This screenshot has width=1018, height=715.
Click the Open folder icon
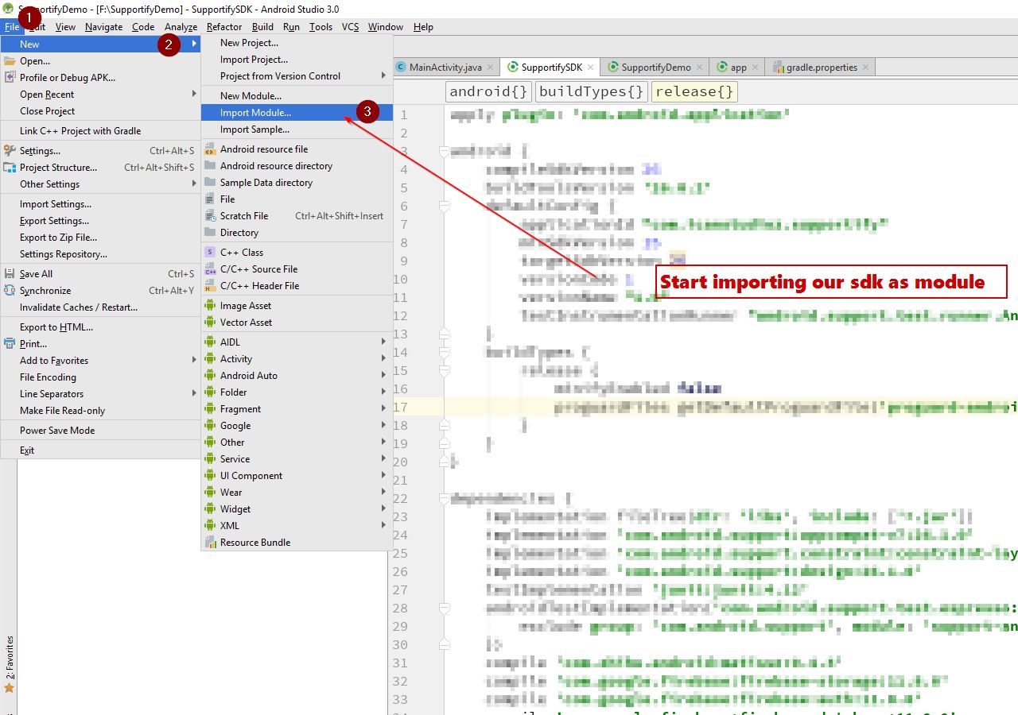10,61
